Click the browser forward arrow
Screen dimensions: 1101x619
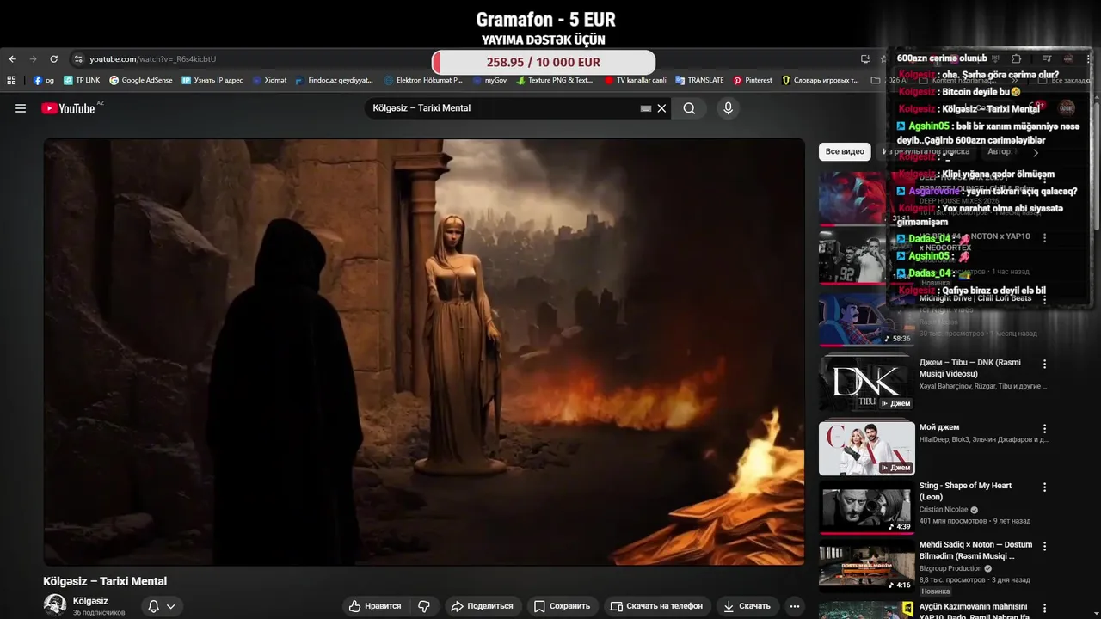(x=33, y=59)
